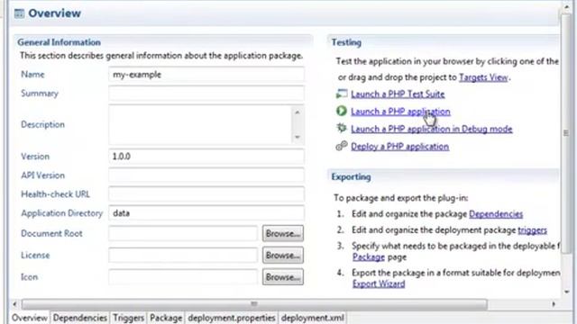Browse for License file
Screen dimensions: 577x324
click(x=282, y=256)
